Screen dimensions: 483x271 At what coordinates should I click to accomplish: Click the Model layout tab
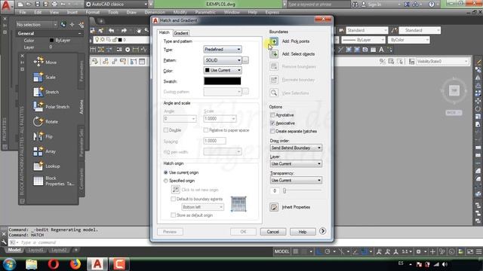[x=14, y=250]
